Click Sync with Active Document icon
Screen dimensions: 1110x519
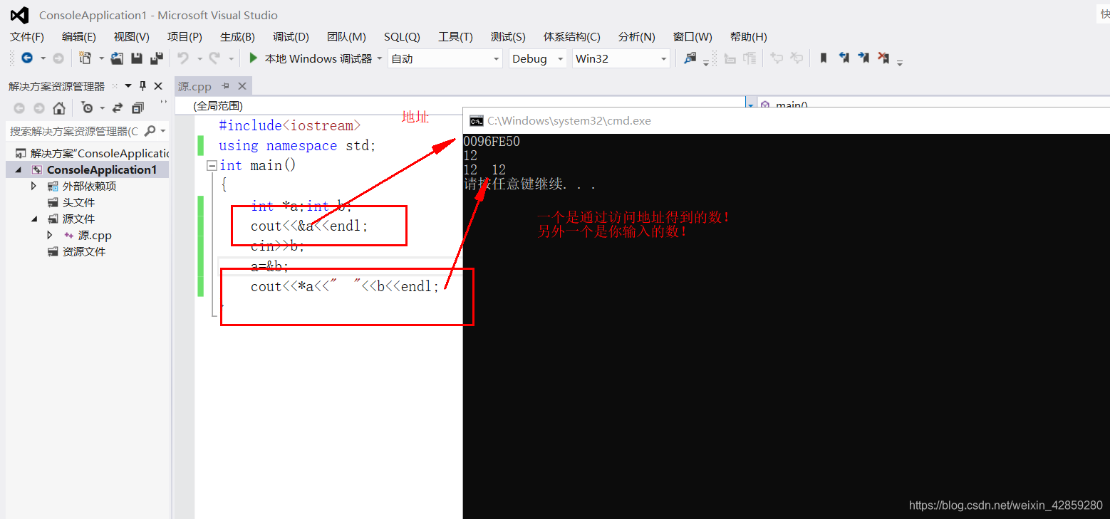pyautogui.click(x=118, y=108)
